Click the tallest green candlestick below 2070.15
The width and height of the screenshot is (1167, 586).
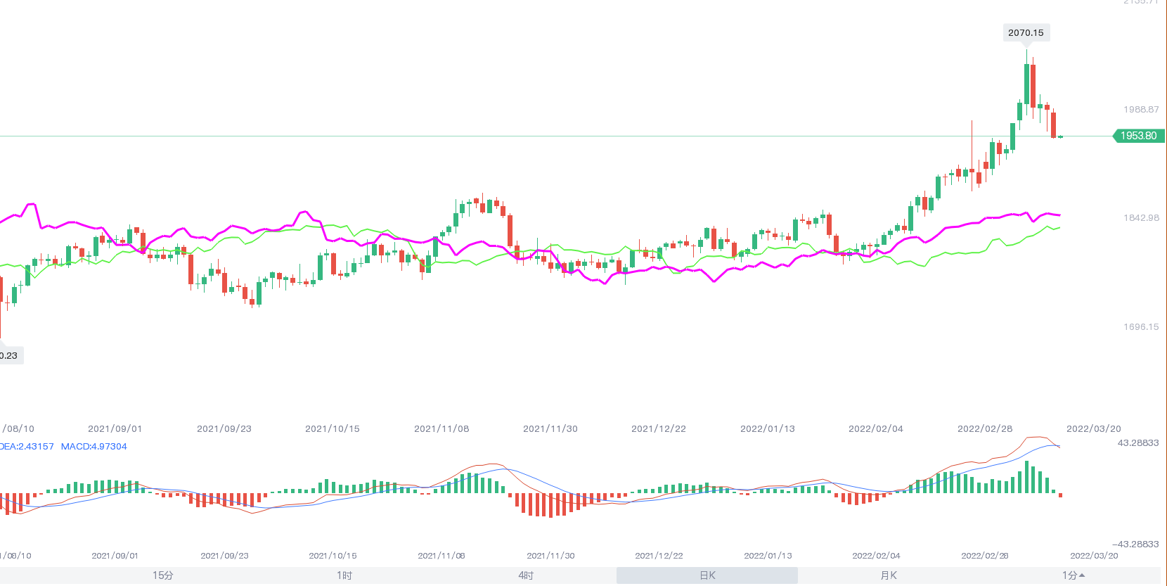(x=1026, y=83)
